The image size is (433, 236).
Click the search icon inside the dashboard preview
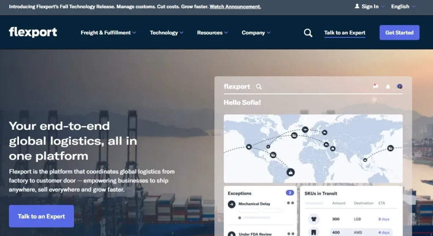pyautogui.click(x=258, y=87)
